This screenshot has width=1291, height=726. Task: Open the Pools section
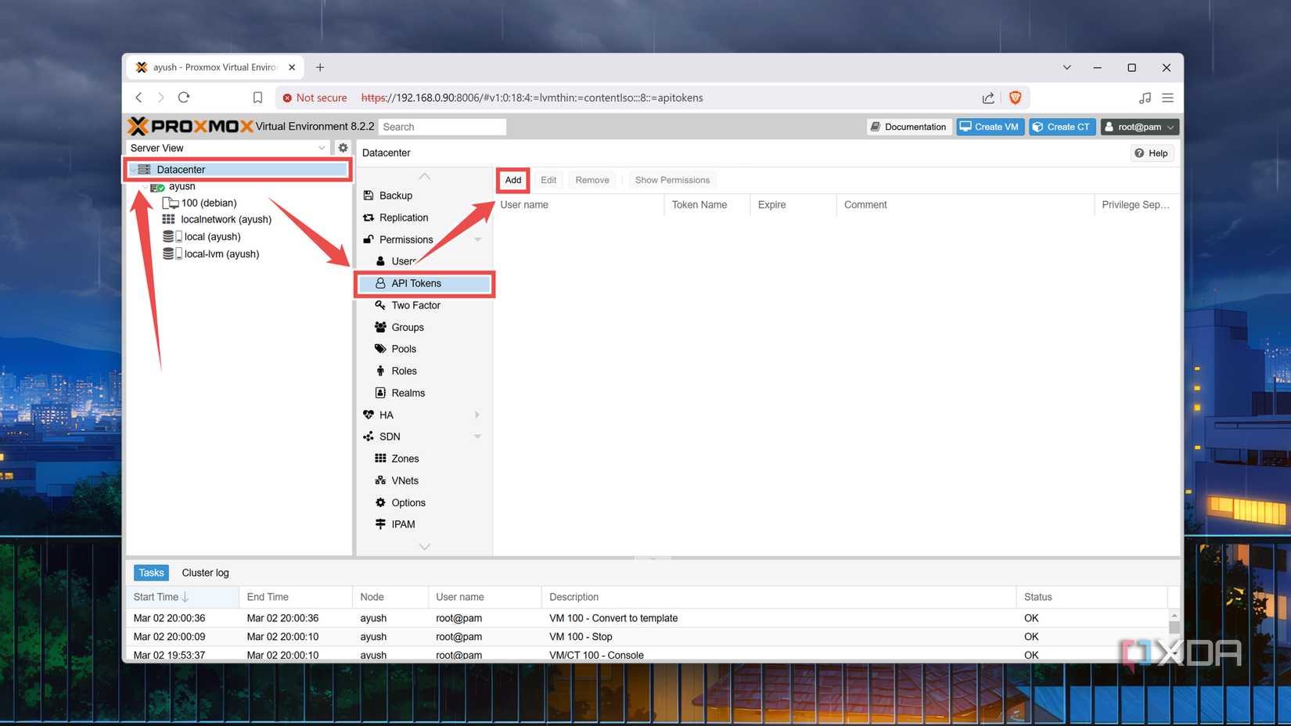(404, 349)
